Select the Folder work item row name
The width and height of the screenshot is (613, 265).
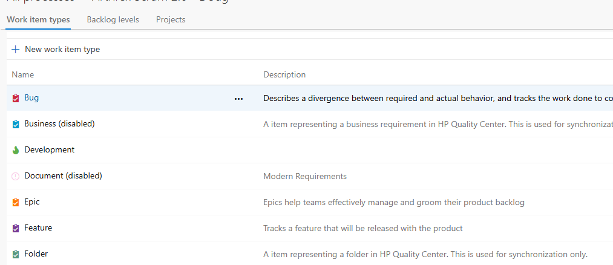[36, 254]
